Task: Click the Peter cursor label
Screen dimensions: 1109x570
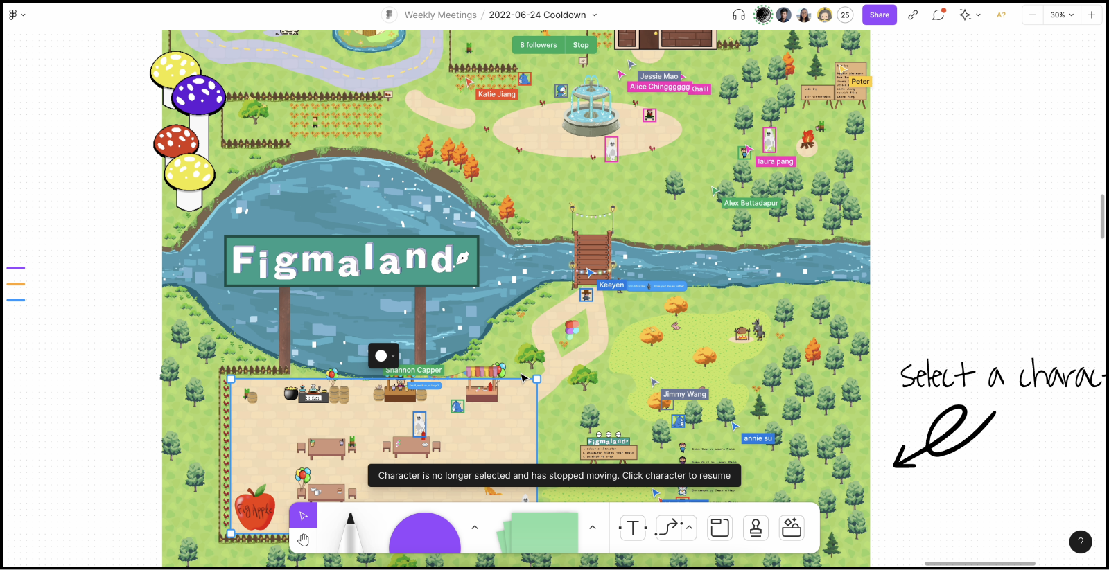Action: (860, 82)
